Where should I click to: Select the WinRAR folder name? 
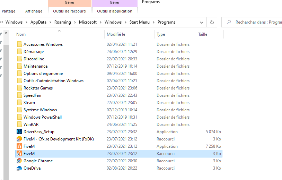pos(31,125)
